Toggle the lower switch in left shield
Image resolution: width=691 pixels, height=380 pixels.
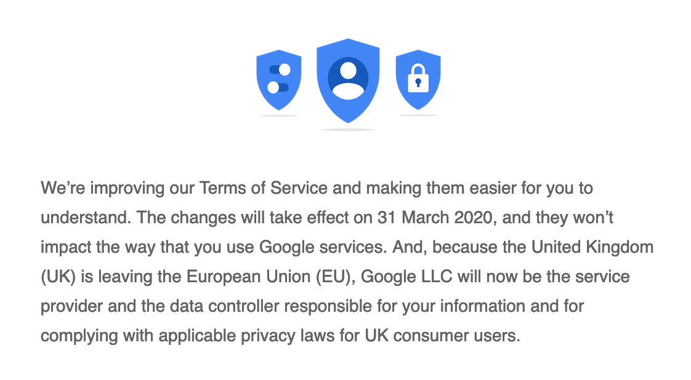[x=278, y=87]
